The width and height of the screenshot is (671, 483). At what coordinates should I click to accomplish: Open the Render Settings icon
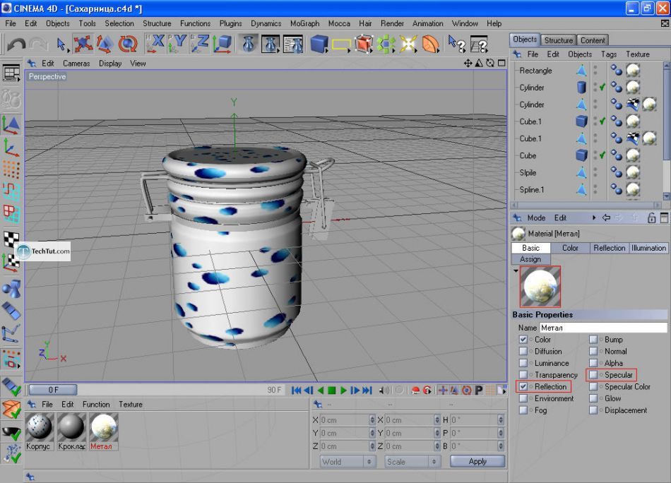click(x=293, y=44)
